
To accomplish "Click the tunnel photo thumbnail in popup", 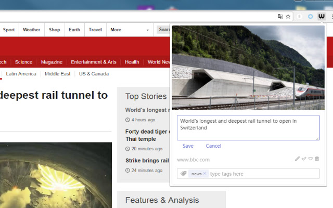I will click(248, 68).
